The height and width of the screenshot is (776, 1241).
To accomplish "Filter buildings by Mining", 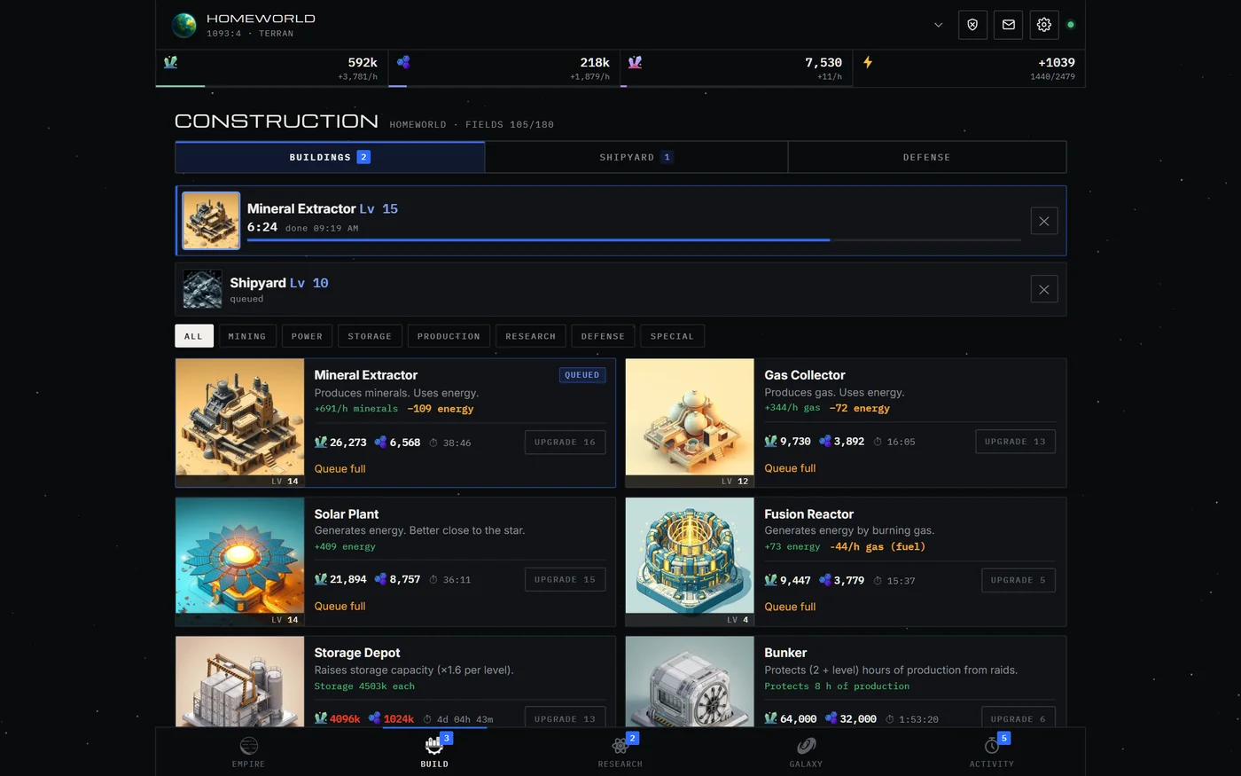I will click(x=247, y=336).
